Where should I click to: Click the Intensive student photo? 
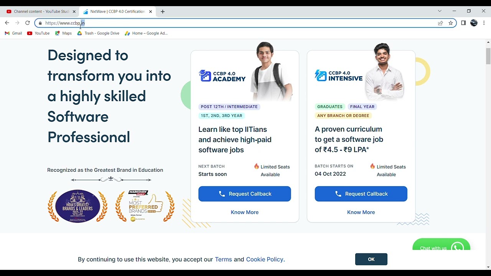pos(384,72)
